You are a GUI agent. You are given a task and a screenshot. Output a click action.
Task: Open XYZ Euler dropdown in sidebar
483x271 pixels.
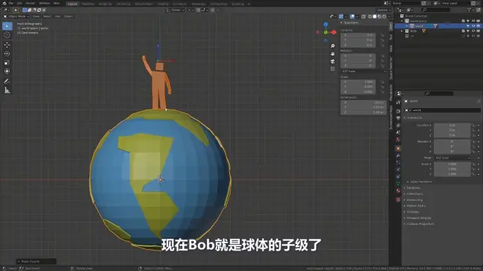363,72
